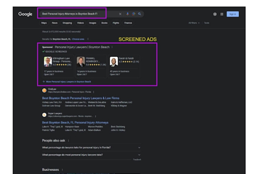Expand question about Florida personal injury percentage

click(x=91, y=147)
